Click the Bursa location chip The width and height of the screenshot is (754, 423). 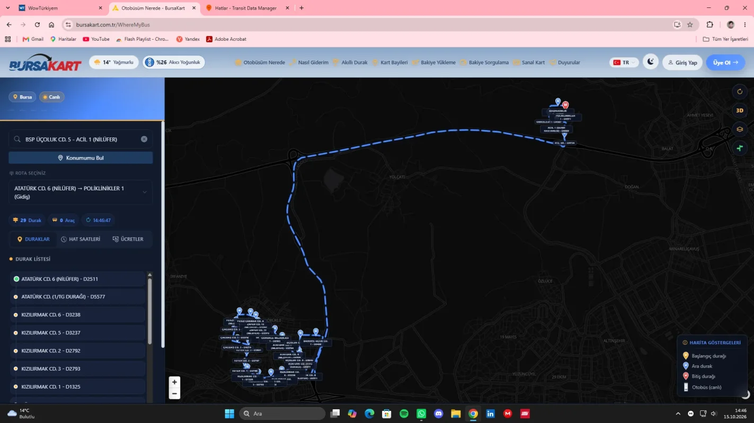[x=22, y=97]
